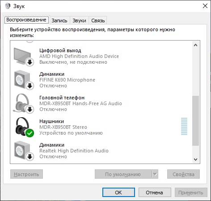Select the Наушники device name
This screenshot has height=201, width=211.
[x=51, y=121]
